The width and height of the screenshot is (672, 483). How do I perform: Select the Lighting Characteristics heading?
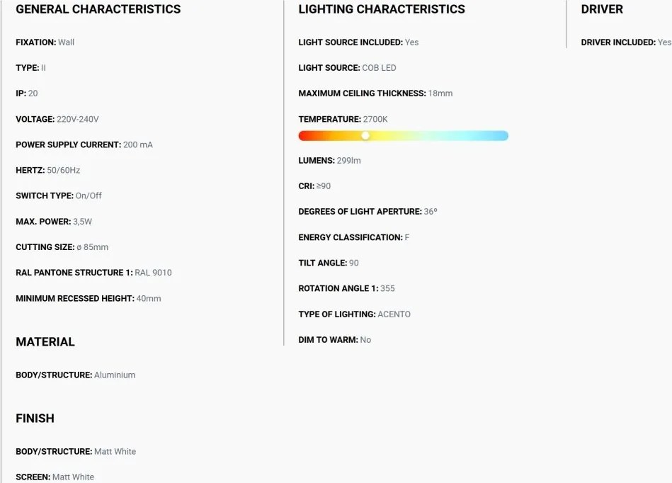tap(382, 9)
